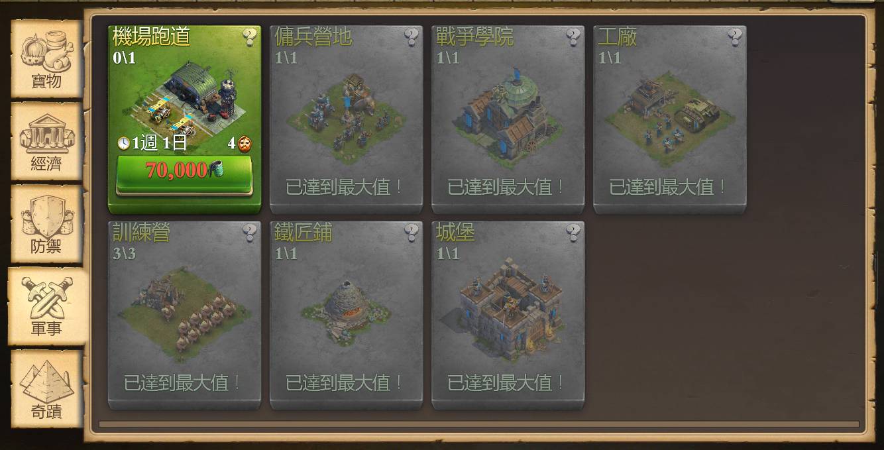Viewport: 884px width, 450px height.
Task: Click question mark on 訓練營 card
Action: click(x=249, y=232)
